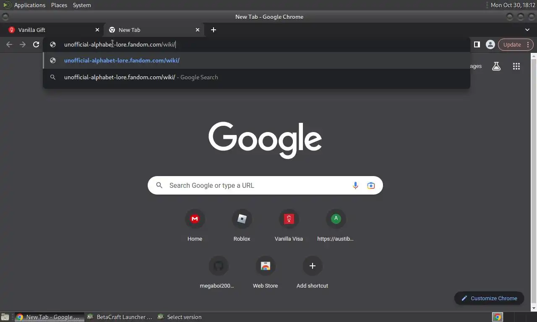This screenshot has height=322, width=537.
Task: Switch to New Tab - Google taskbar entry
Action: click(49, 317)
